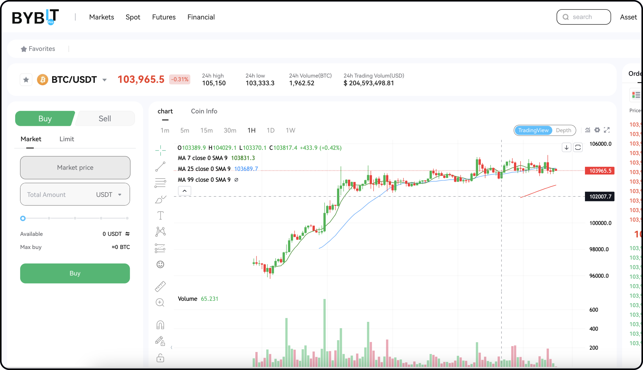
Task: Toggle to the Sell side
Action: click(x=105, y=118)
